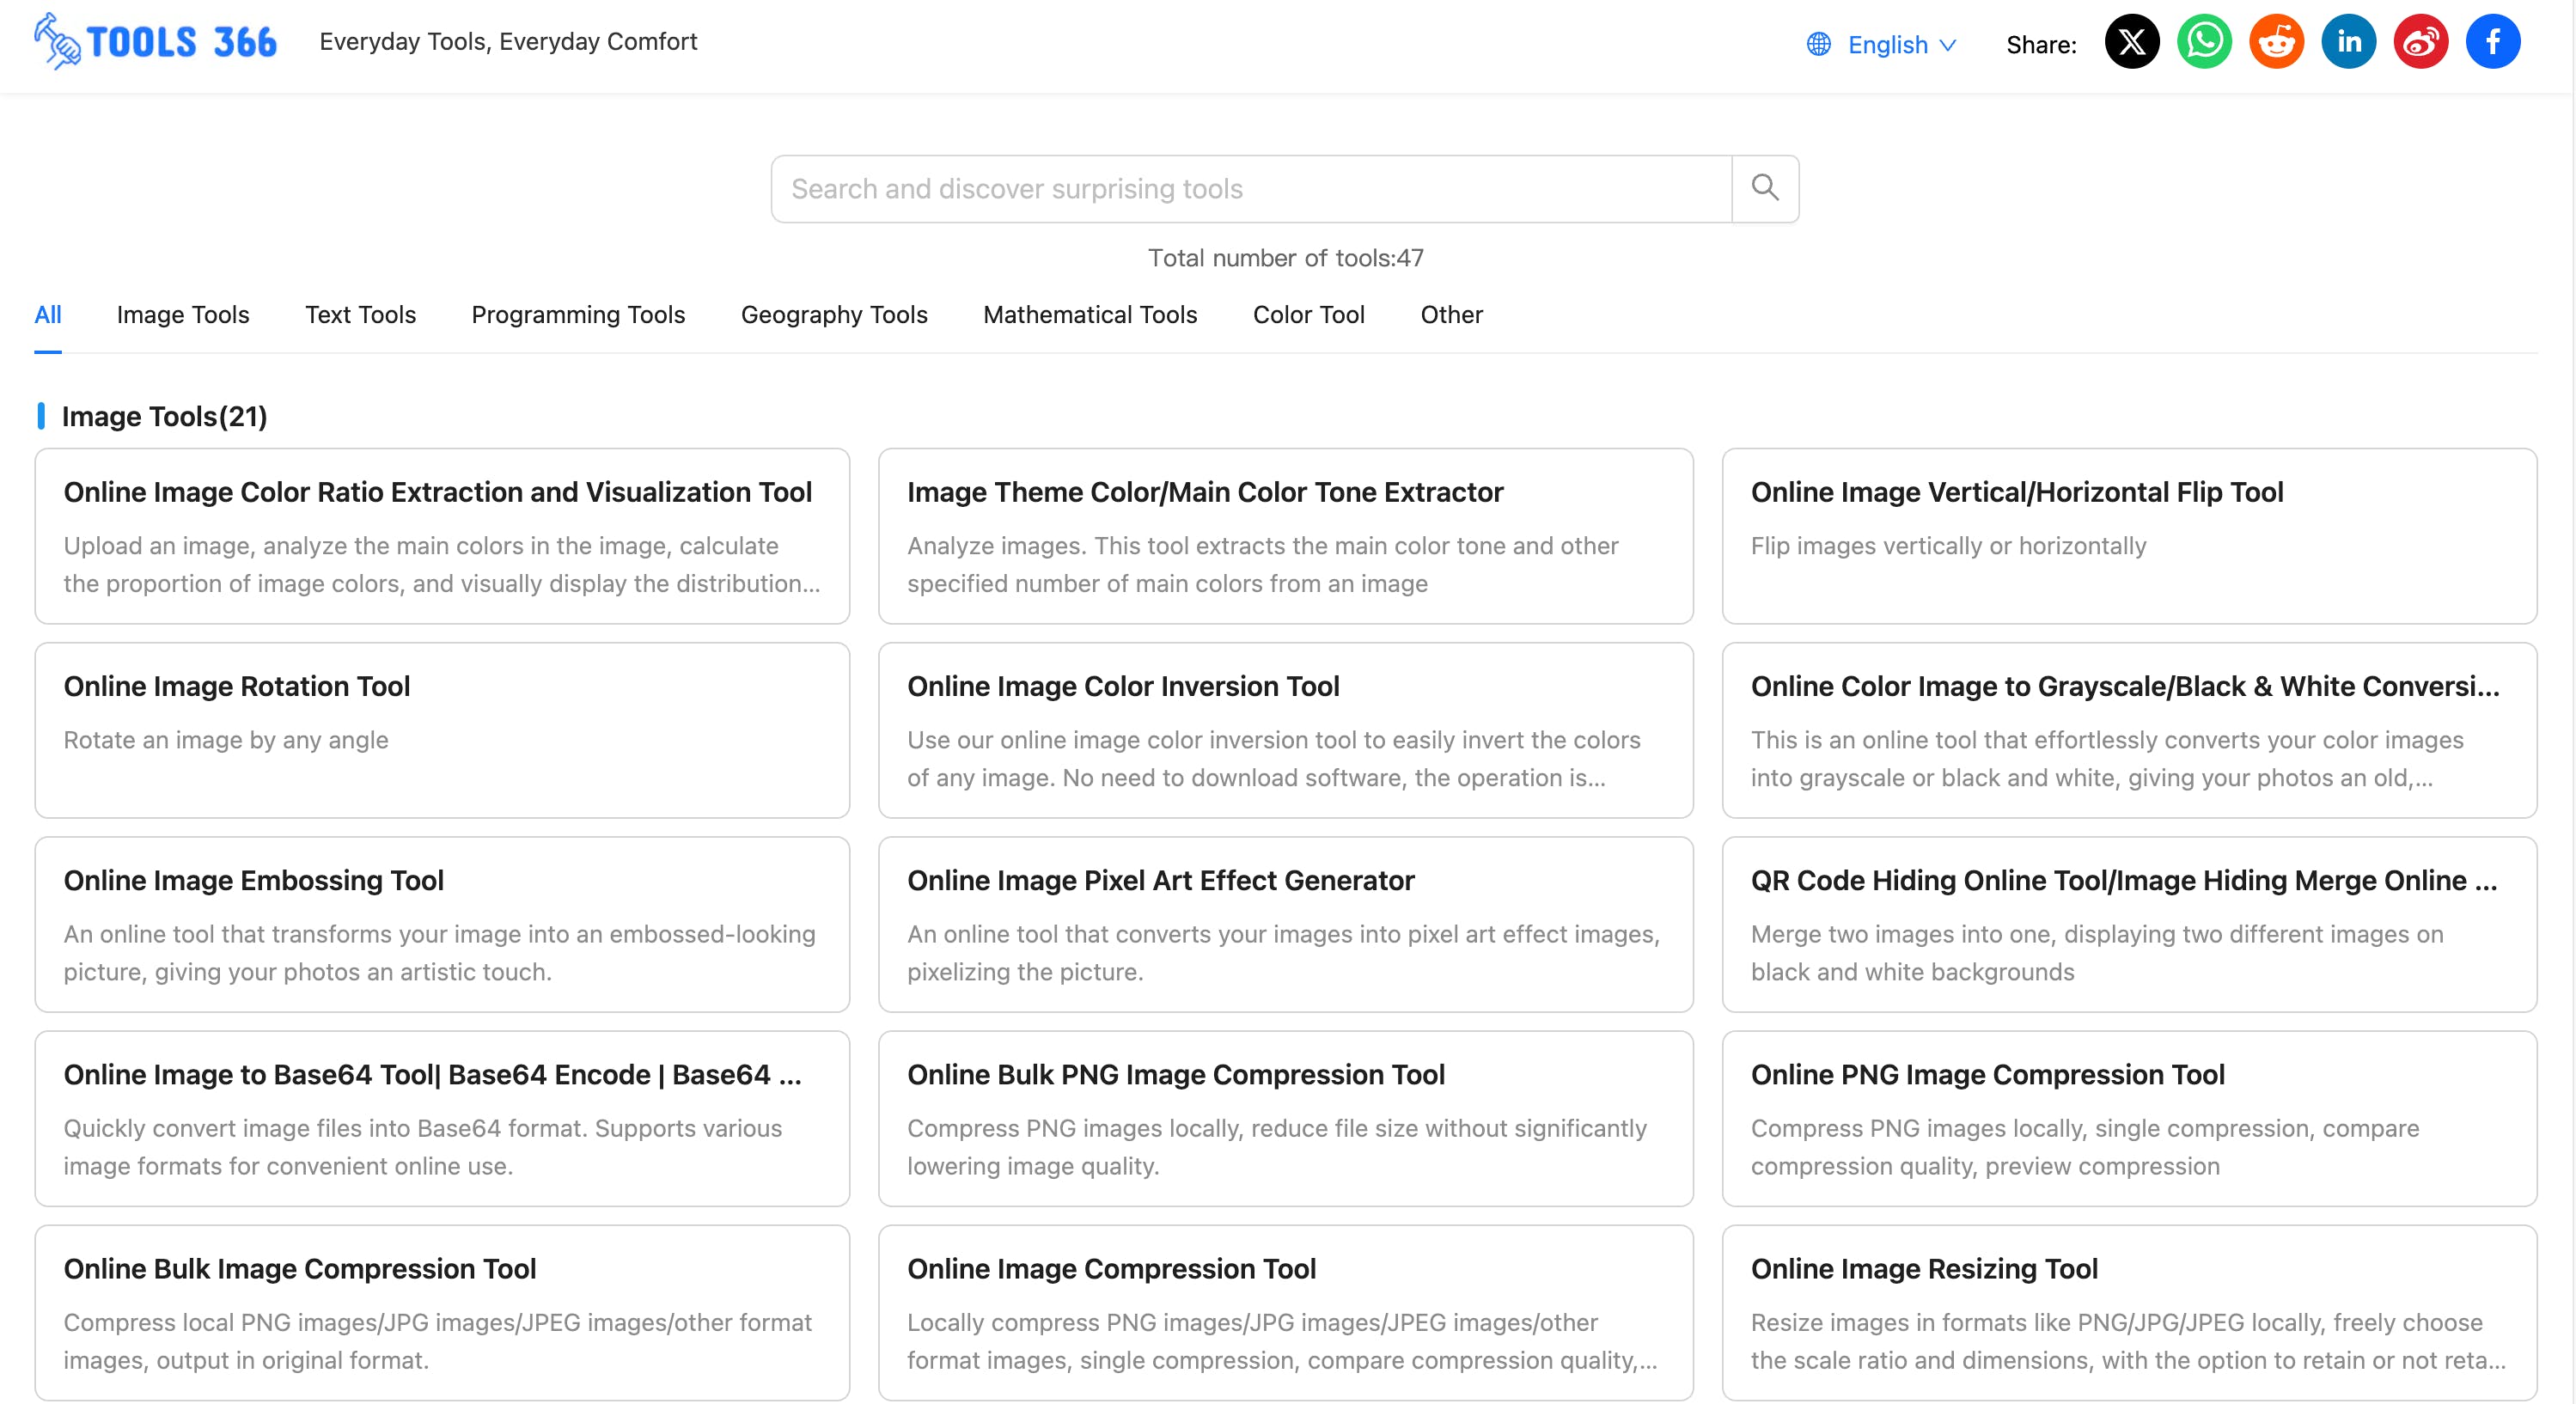
Task: Click the globe language icon
Action: tap(1818, 45)
